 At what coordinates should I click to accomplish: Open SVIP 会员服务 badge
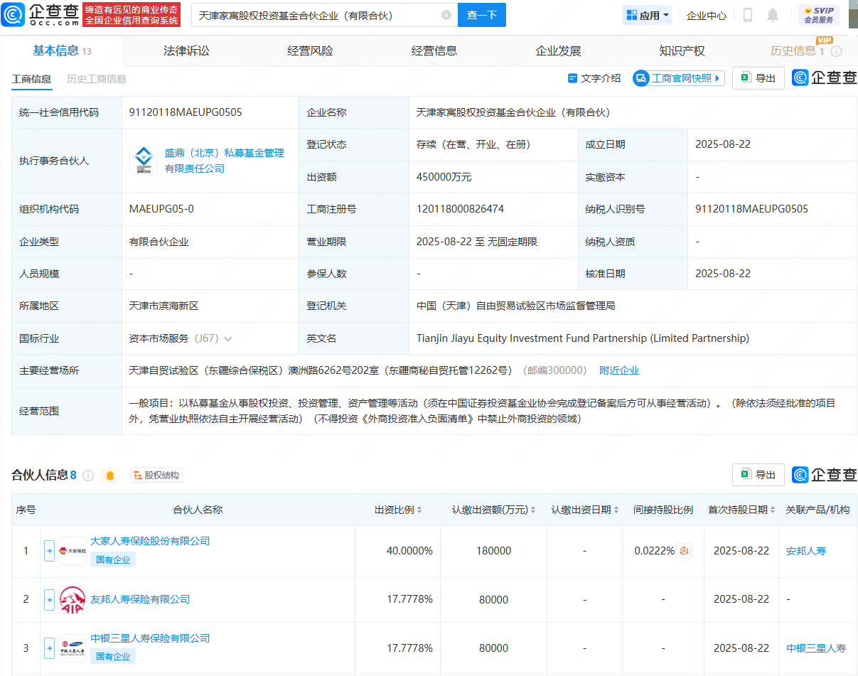point(819,15)
